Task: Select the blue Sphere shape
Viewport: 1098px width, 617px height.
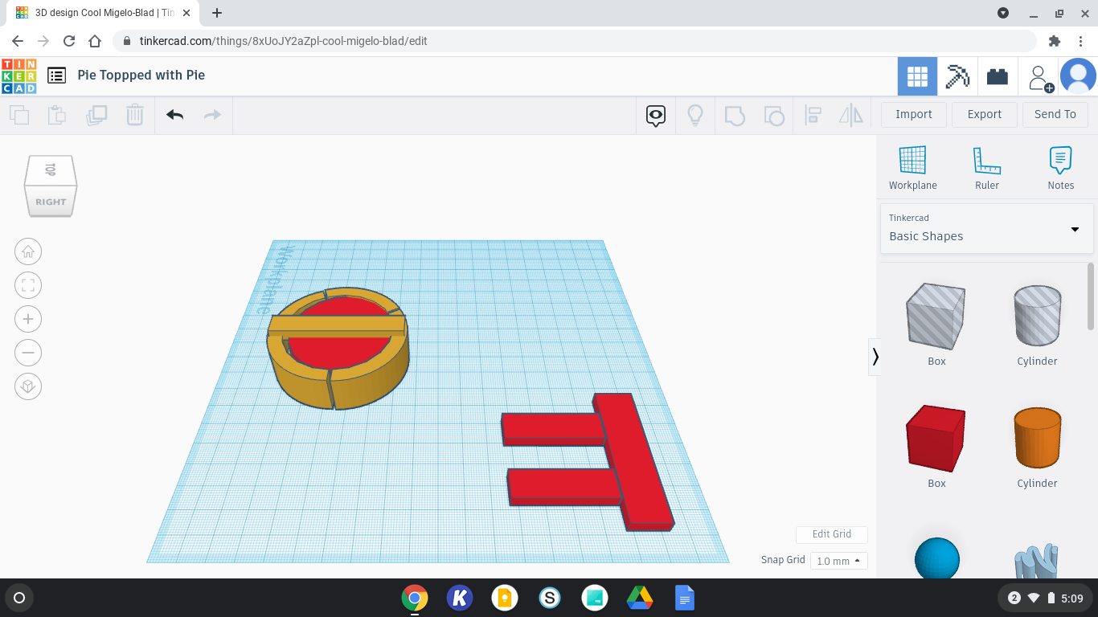Action: pos(937,558)
